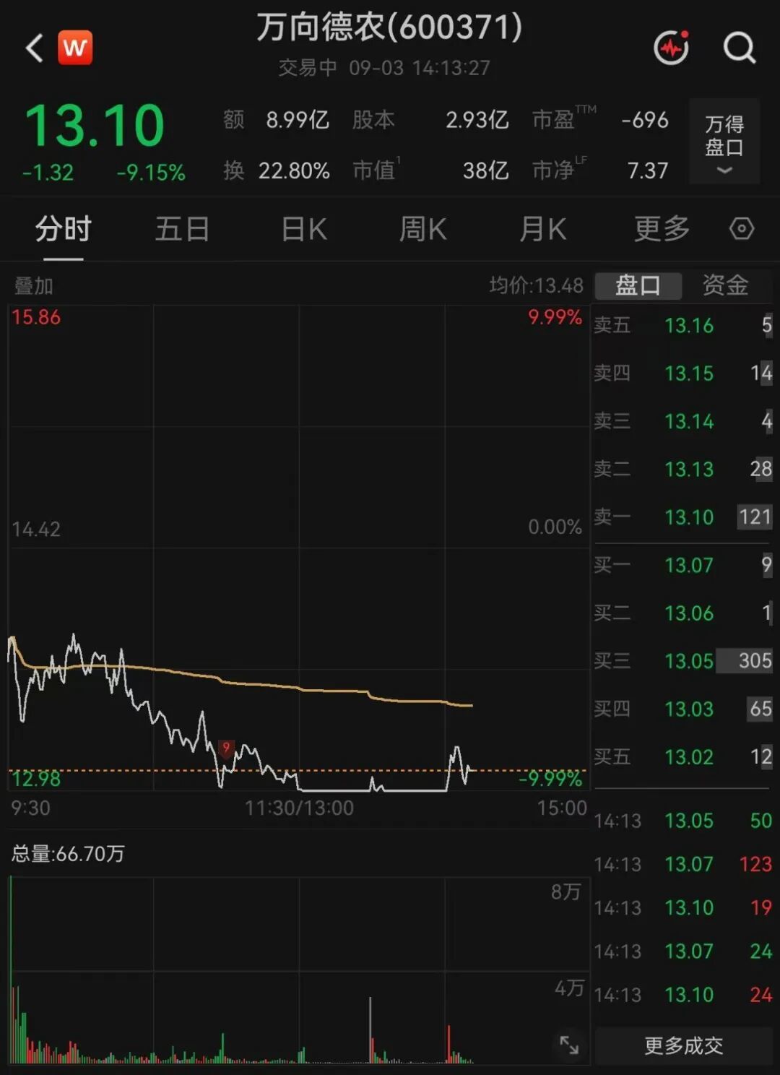Open the red W app logo

pyautogui.click(x=75, y=48)
